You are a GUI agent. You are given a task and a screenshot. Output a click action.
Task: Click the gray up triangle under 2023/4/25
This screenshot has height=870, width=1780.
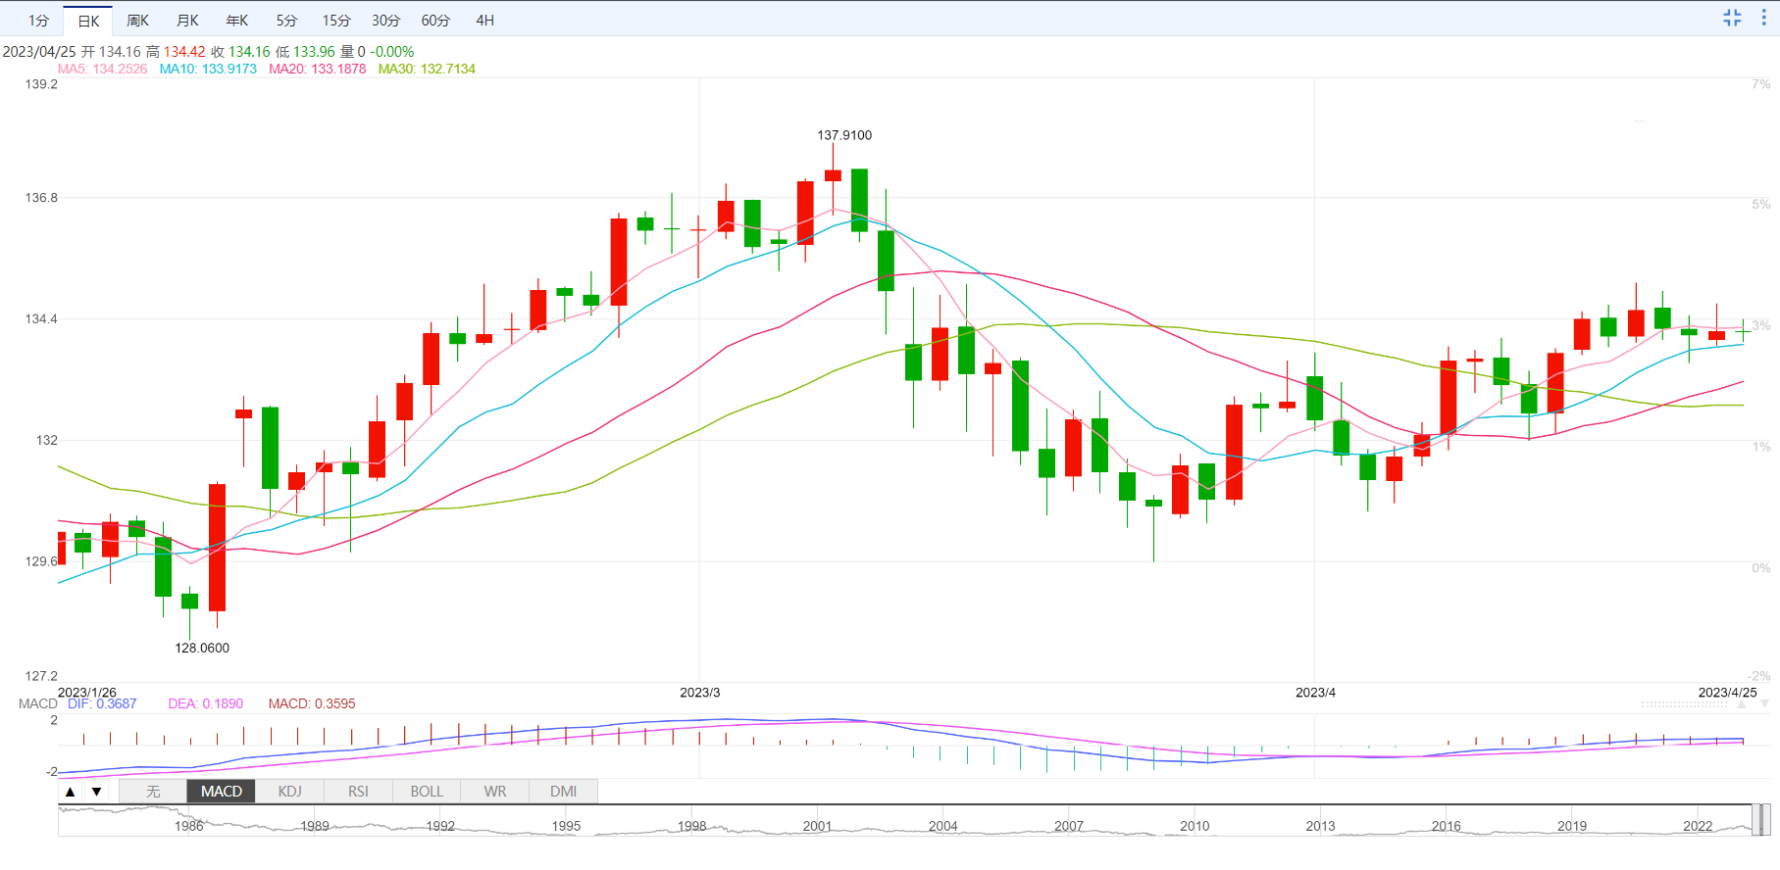pos(1742,704)
